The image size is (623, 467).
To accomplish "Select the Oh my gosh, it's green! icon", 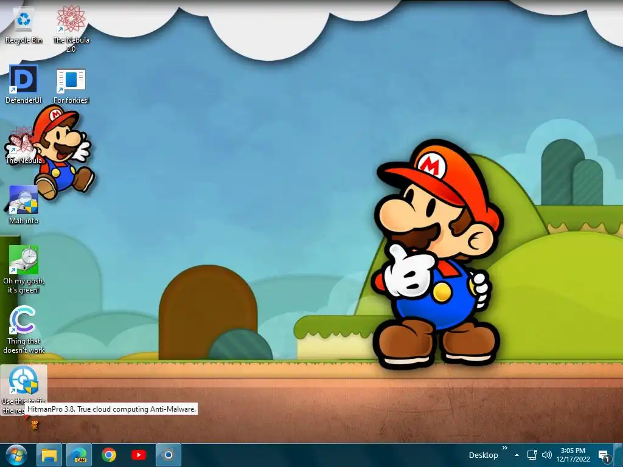I will click(24, 269).
